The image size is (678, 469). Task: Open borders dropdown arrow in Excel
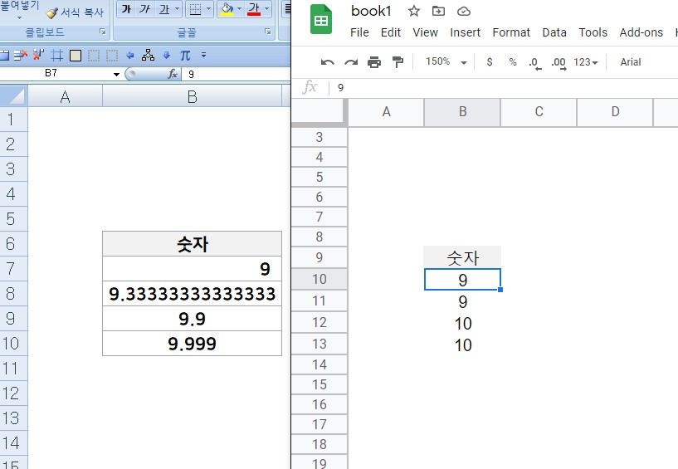[208, 9]
